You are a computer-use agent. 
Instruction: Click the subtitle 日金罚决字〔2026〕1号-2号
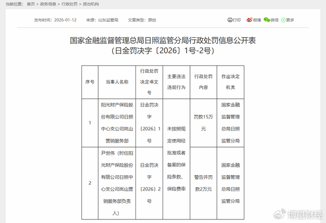162,50
